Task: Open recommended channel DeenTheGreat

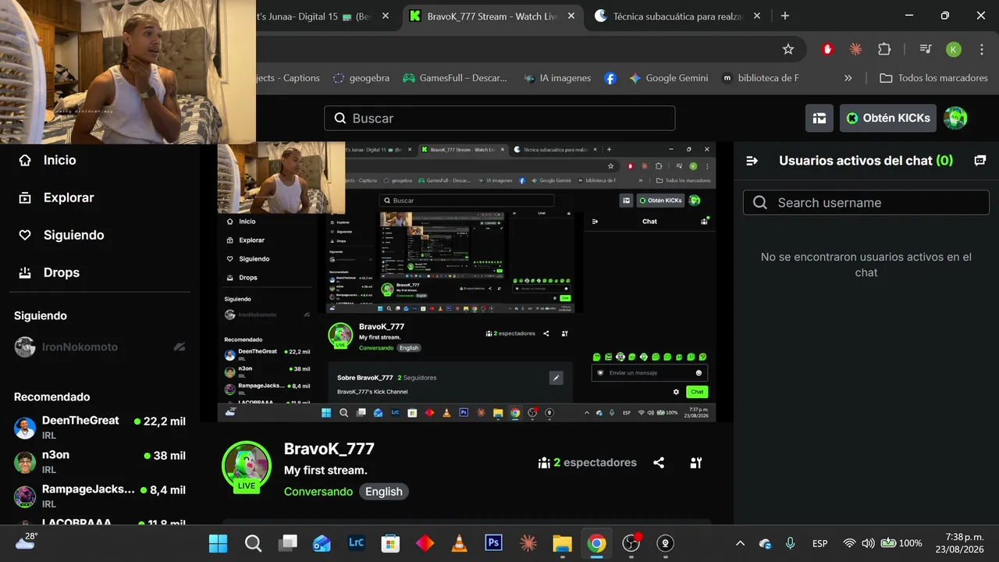Action: click(100, 427)
